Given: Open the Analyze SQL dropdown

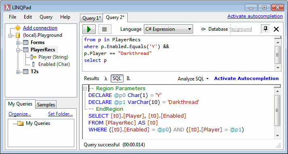Looking at the screenshot, I should pyautogui.click(x=193, y=79).
